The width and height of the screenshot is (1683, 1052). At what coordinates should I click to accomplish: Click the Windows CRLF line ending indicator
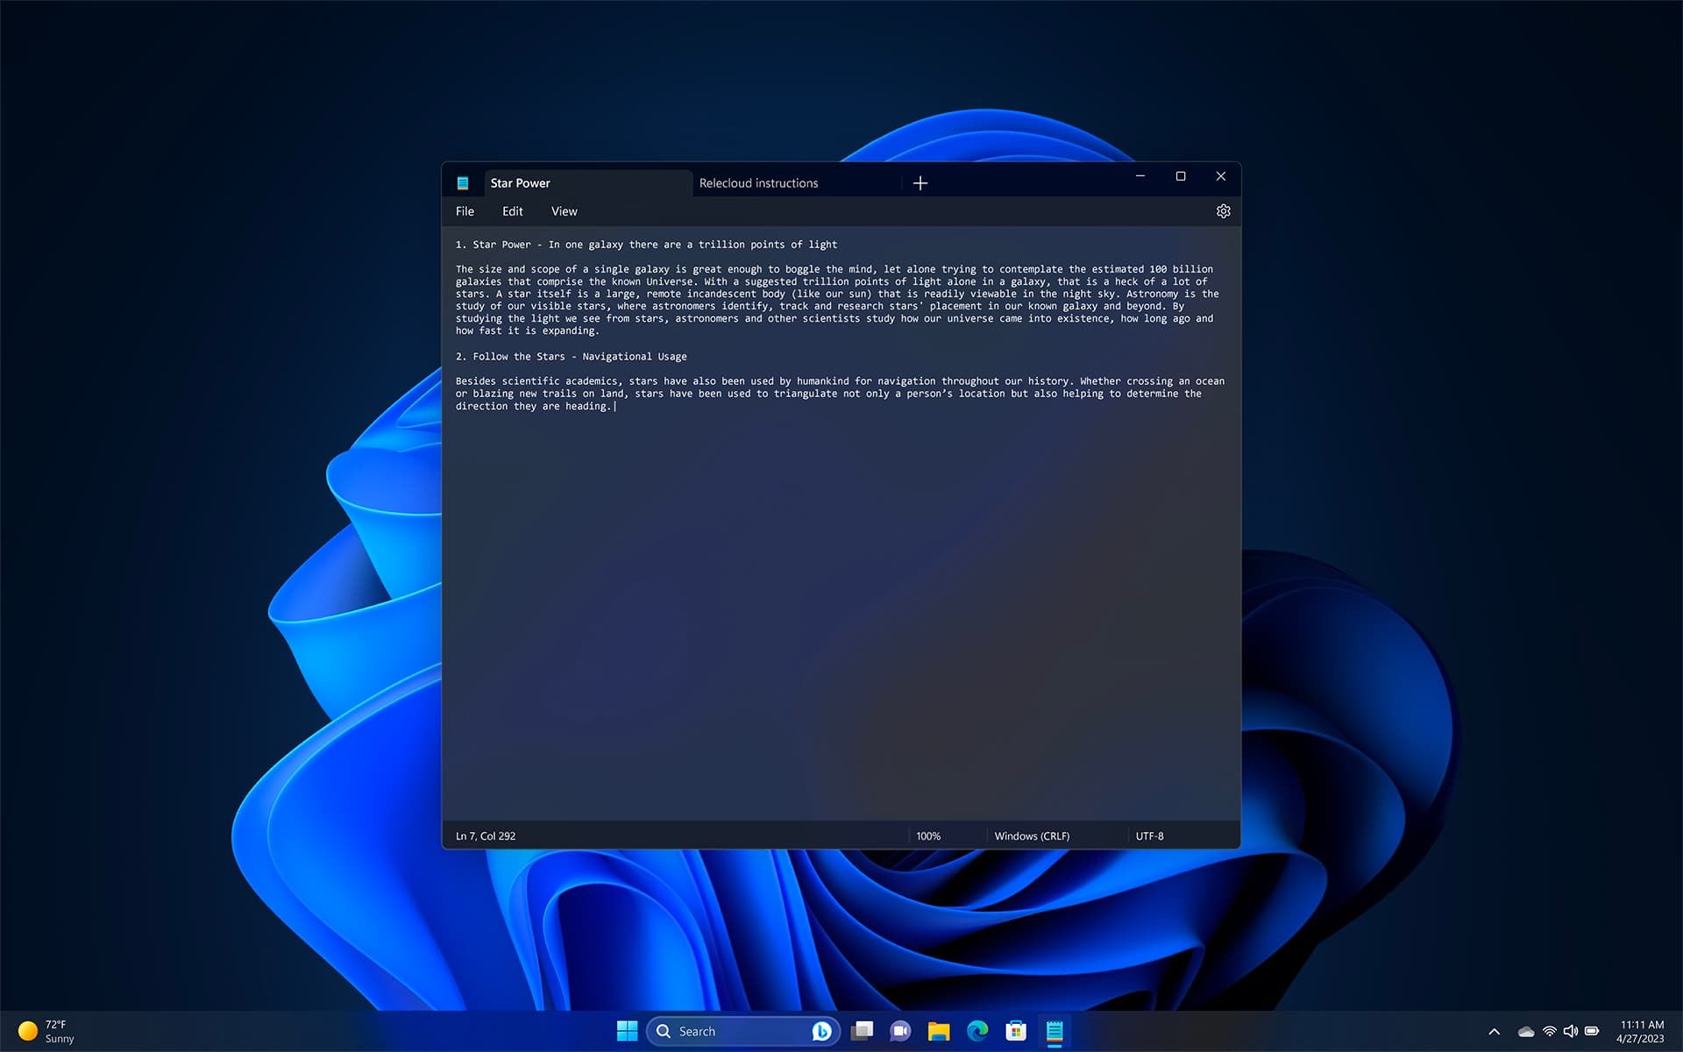pos(1033,836)
